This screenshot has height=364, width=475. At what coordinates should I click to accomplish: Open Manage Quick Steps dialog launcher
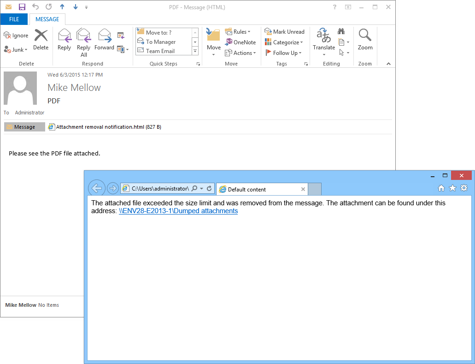198,64
